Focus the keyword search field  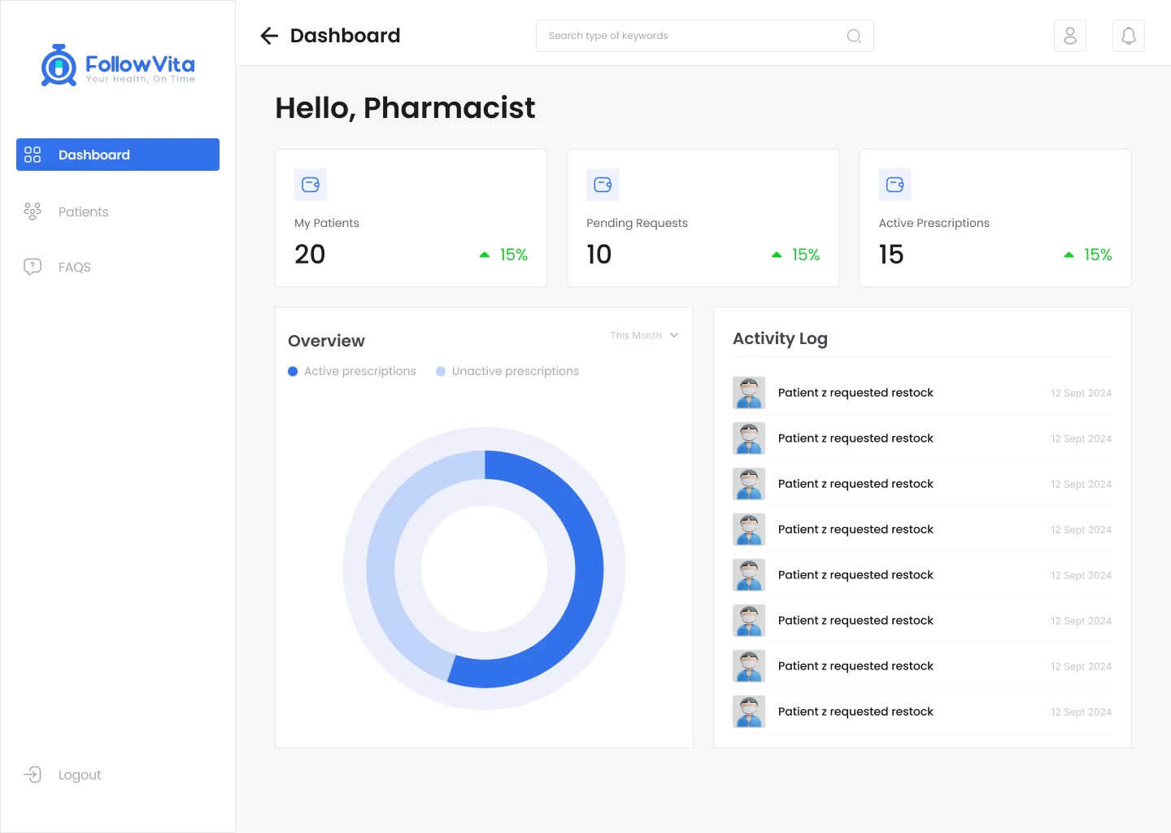click(691, 36)
